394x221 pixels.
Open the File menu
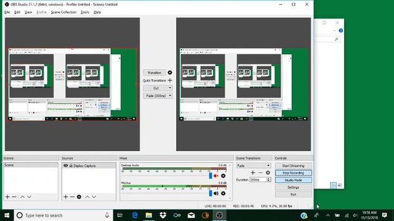coord(7,12)
